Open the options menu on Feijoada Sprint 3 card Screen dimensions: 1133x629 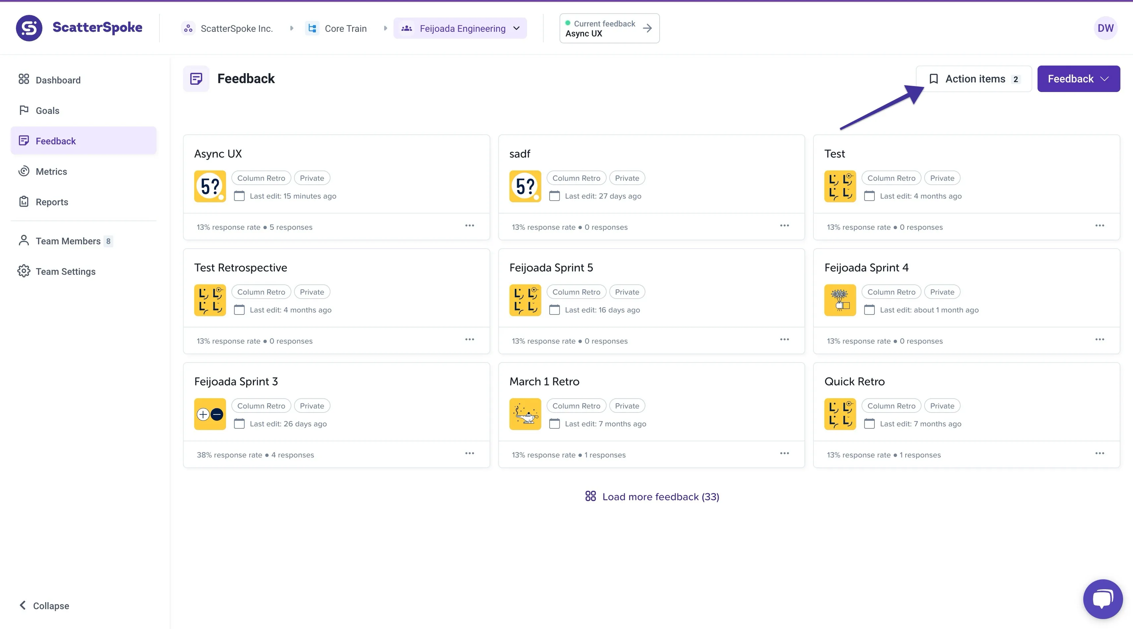click(x=469, y=453)
